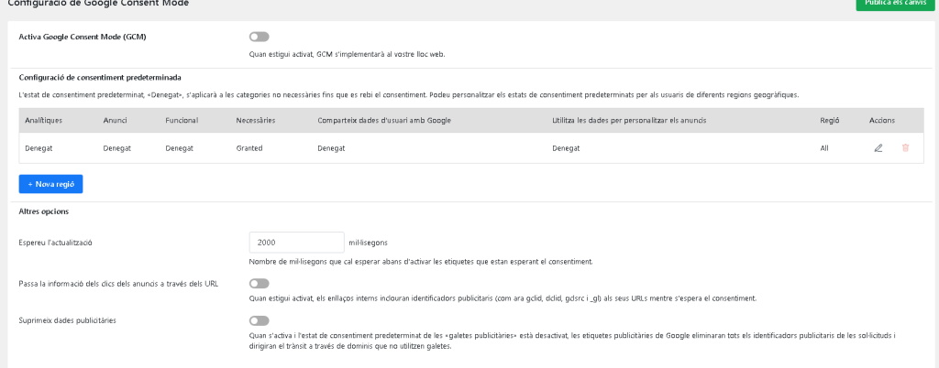
Task: Toggle passing ad click information through URLs
Action: pyautogui.click(x=259, y=284)
